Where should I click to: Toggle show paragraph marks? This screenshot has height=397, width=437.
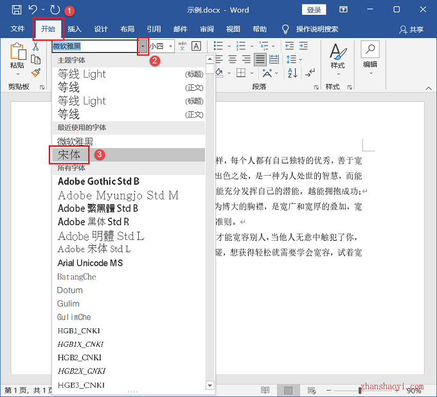pos(310,73)
